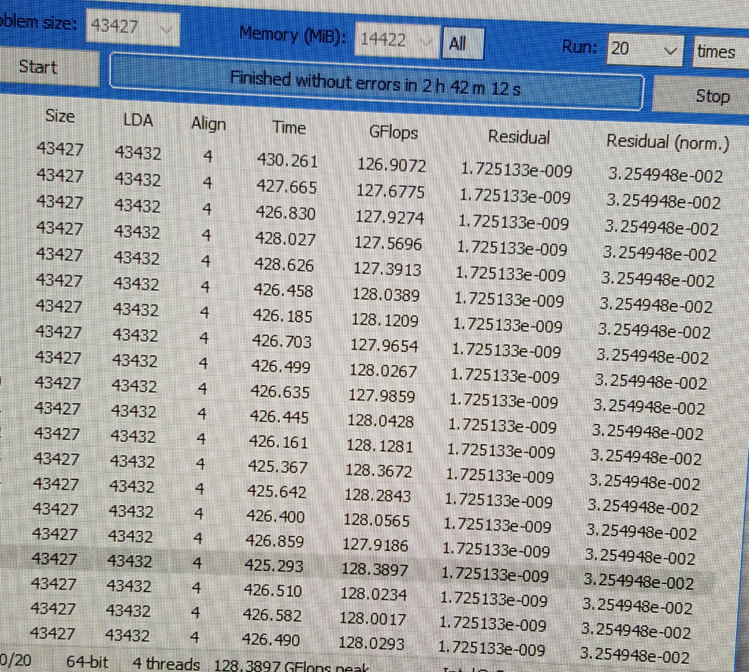Click the GFlops value 128.0389
Image resolution: width=749 pixels, height=672 pixels.
pos(386,295)
